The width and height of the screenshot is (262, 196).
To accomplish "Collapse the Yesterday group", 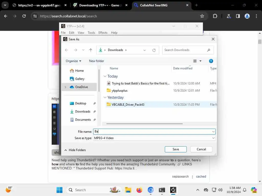I will pyautogui.click(x=105, y=97).
